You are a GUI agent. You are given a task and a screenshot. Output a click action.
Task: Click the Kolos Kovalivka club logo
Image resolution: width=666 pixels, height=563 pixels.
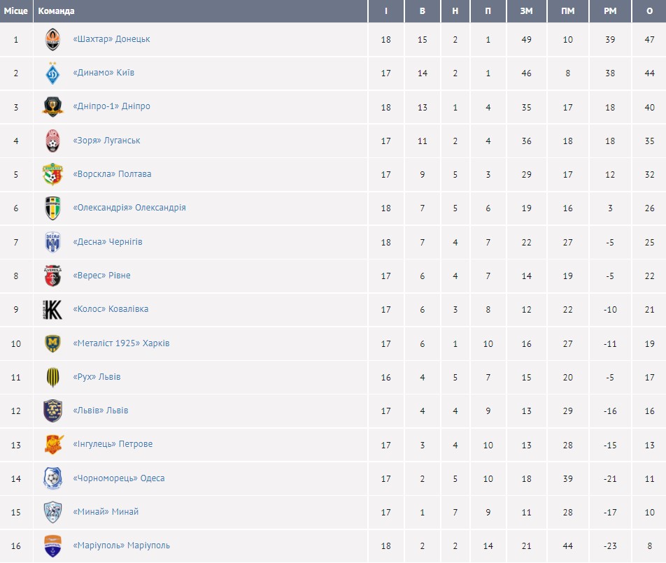click(x=52, y=309)
